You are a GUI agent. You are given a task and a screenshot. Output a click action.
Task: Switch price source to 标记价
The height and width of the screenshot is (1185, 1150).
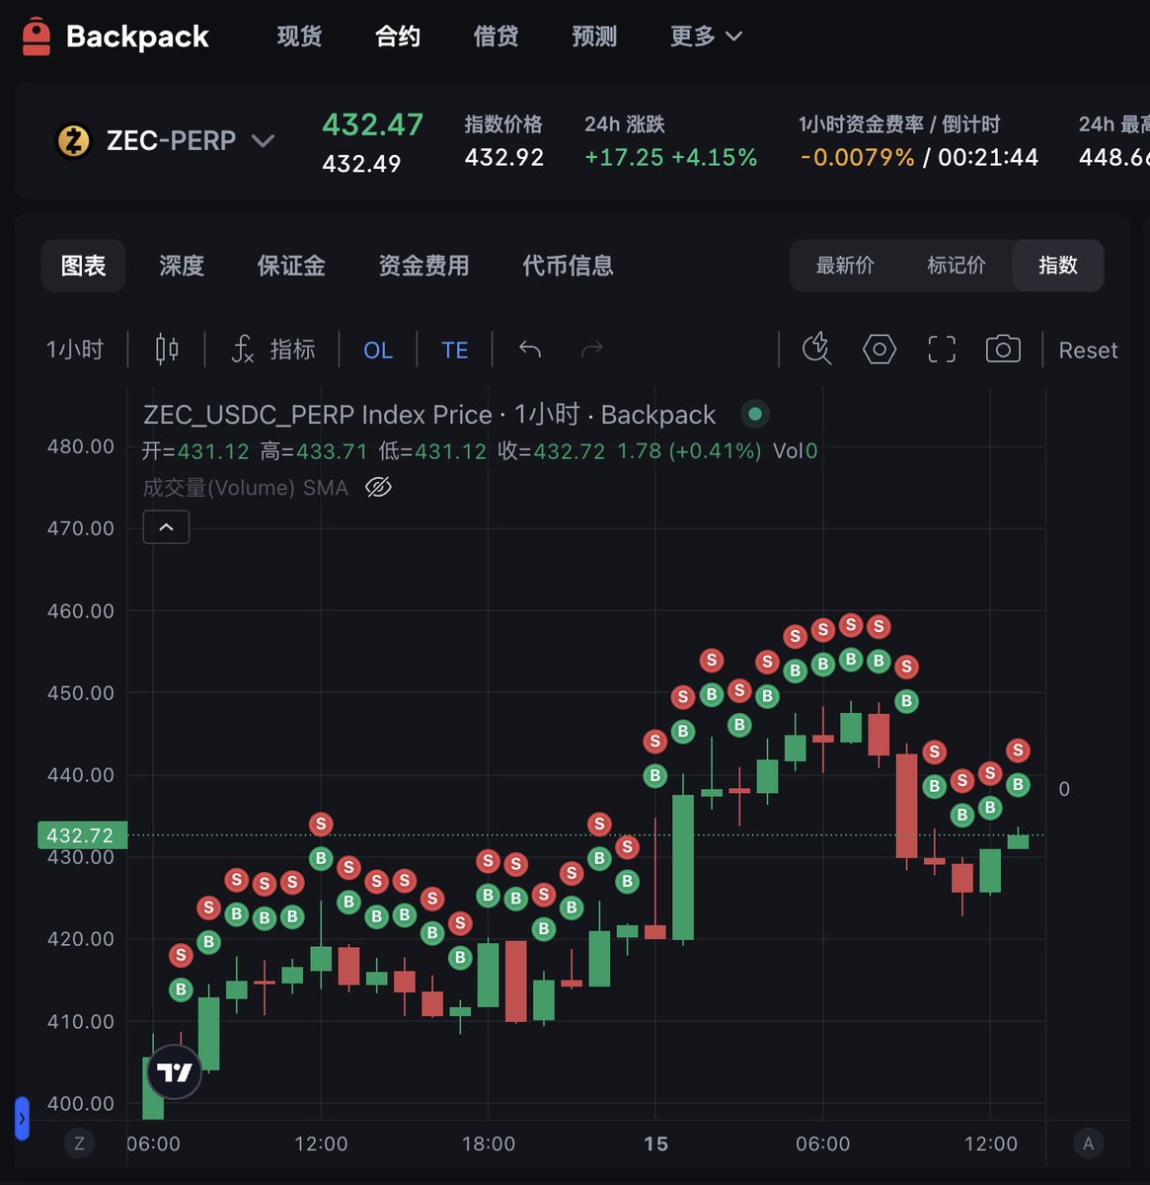956,266
